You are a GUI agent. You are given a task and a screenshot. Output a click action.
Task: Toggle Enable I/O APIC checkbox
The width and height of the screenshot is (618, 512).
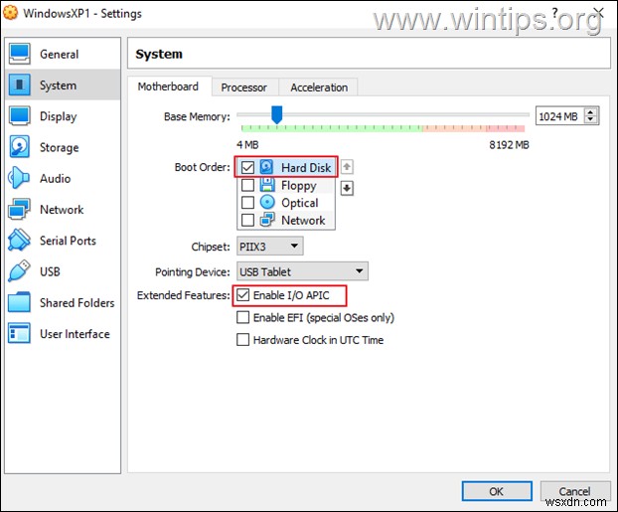coord(242,295)
